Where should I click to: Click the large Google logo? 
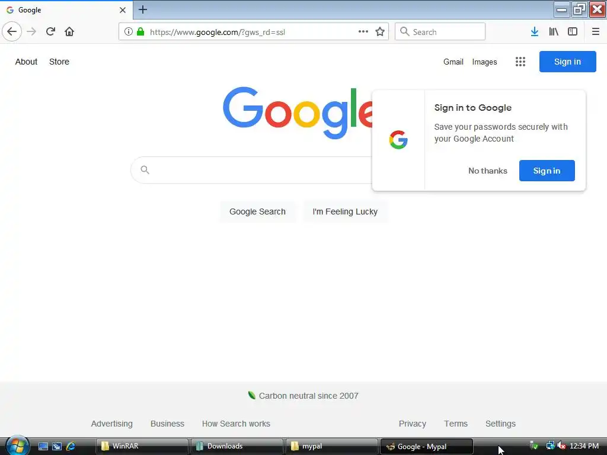298,112
